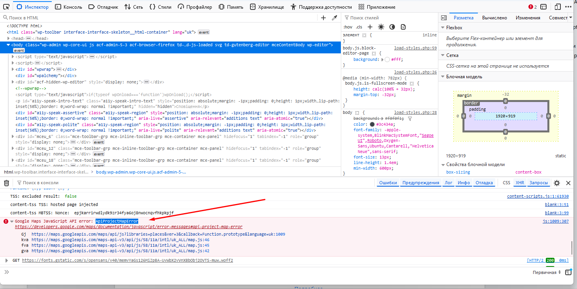Collapse the Блочная модель section
This screenshot has width=577, height=289.
click(x=442, y=77)
